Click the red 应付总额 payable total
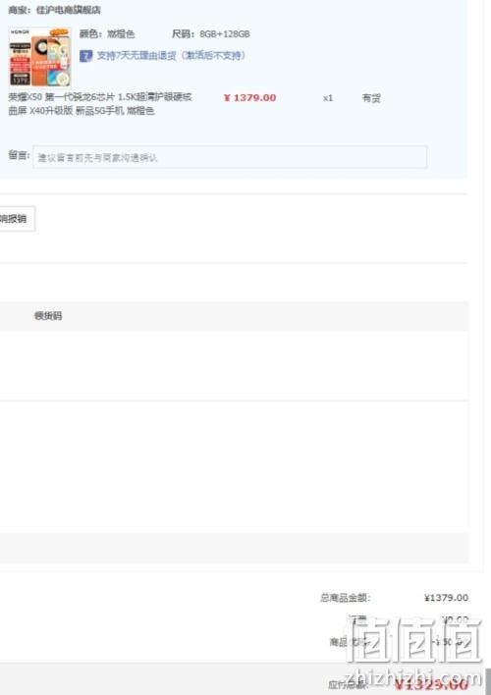 pos(431,684)
